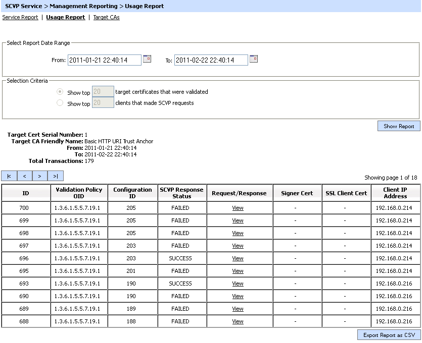Image resolution: width=422 pixels, height=343 pixels.
Task: Click the From date input field
Action: (104, 60)
